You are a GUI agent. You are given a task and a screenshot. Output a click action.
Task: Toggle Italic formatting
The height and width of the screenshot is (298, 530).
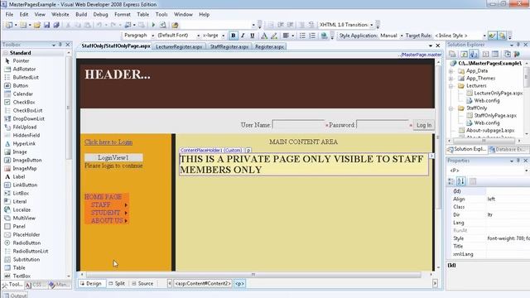click(x=243, y=36)
